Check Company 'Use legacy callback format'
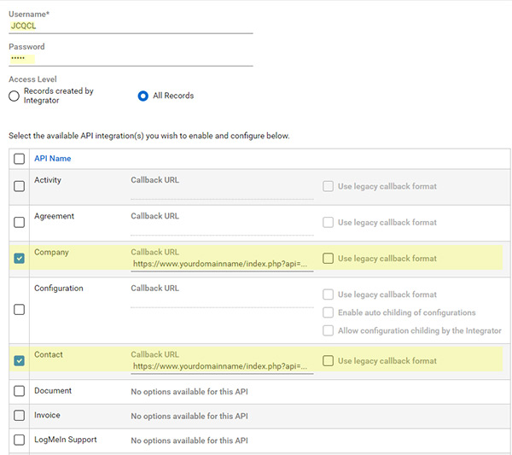 click(x=328, y=259)
